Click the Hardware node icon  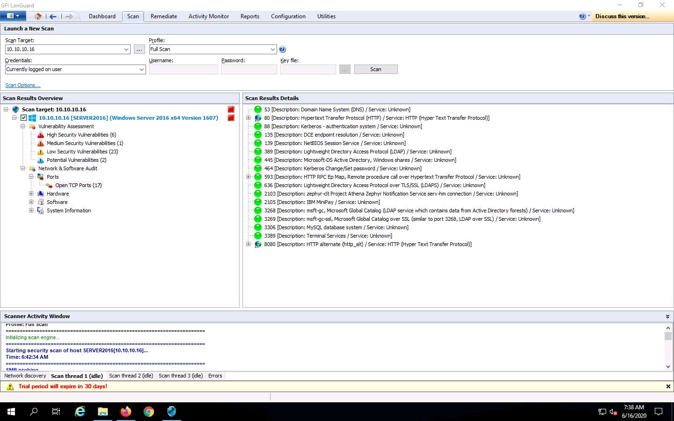[x=41, y=194]
